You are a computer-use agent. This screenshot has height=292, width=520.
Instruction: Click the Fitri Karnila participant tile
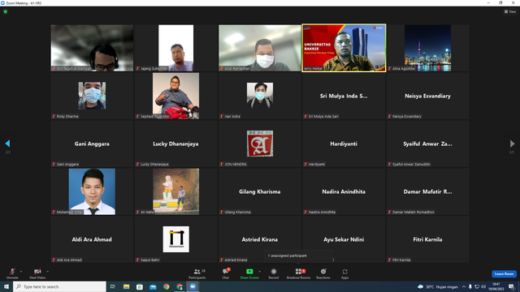pos(427,239)
